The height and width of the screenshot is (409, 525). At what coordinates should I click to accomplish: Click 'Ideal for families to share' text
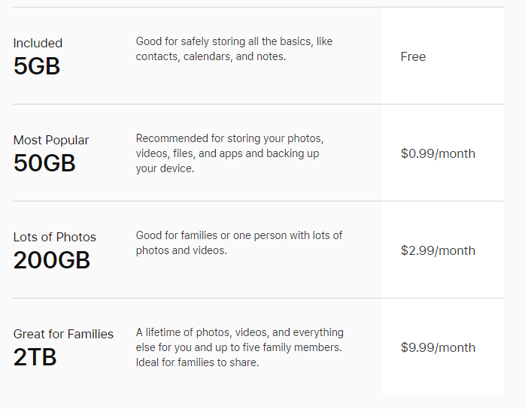tap(197, 362)
